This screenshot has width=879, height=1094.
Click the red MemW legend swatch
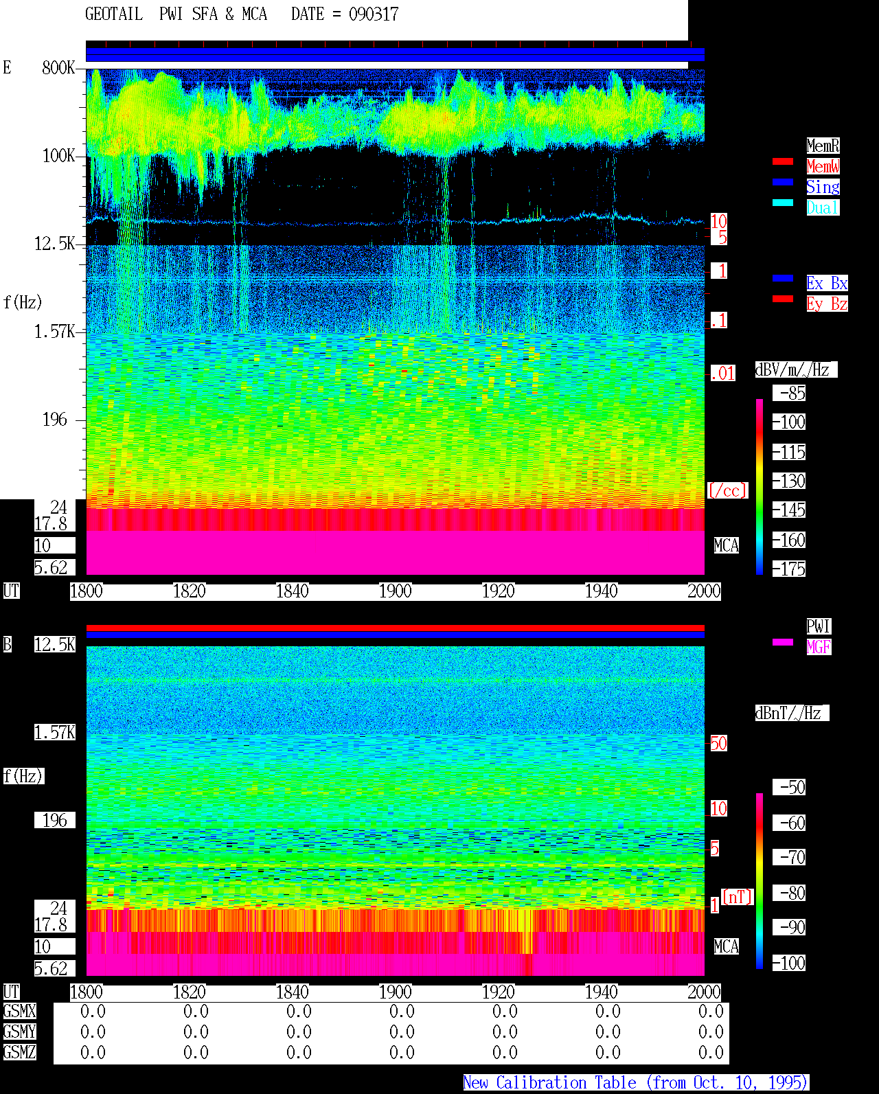(x=783, y=161)
